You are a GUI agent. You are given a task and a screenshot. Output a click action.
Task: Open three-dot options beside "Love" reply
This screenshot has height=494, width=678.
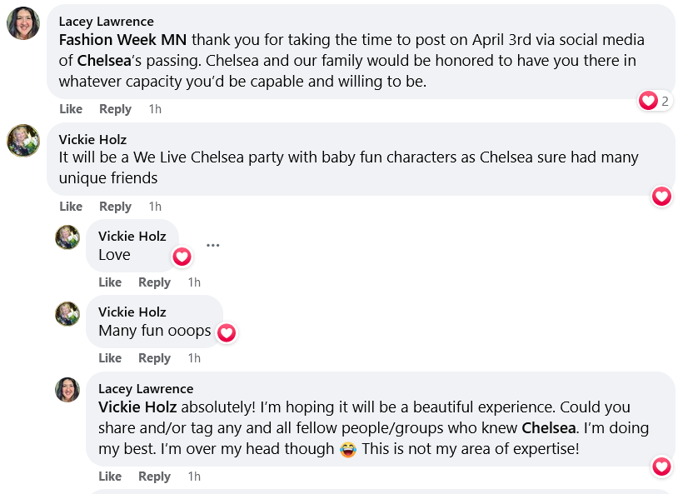tap(212, 245)
